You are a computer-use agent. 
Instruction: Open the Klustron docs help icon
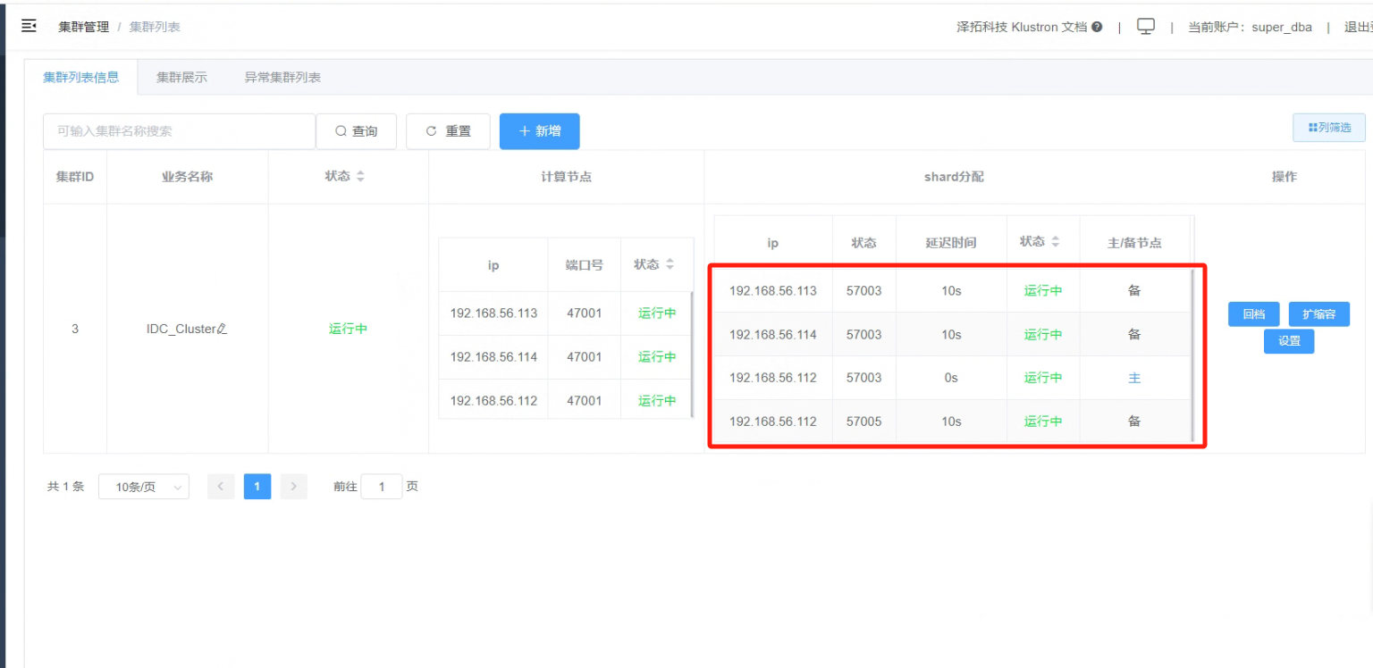1097,27
